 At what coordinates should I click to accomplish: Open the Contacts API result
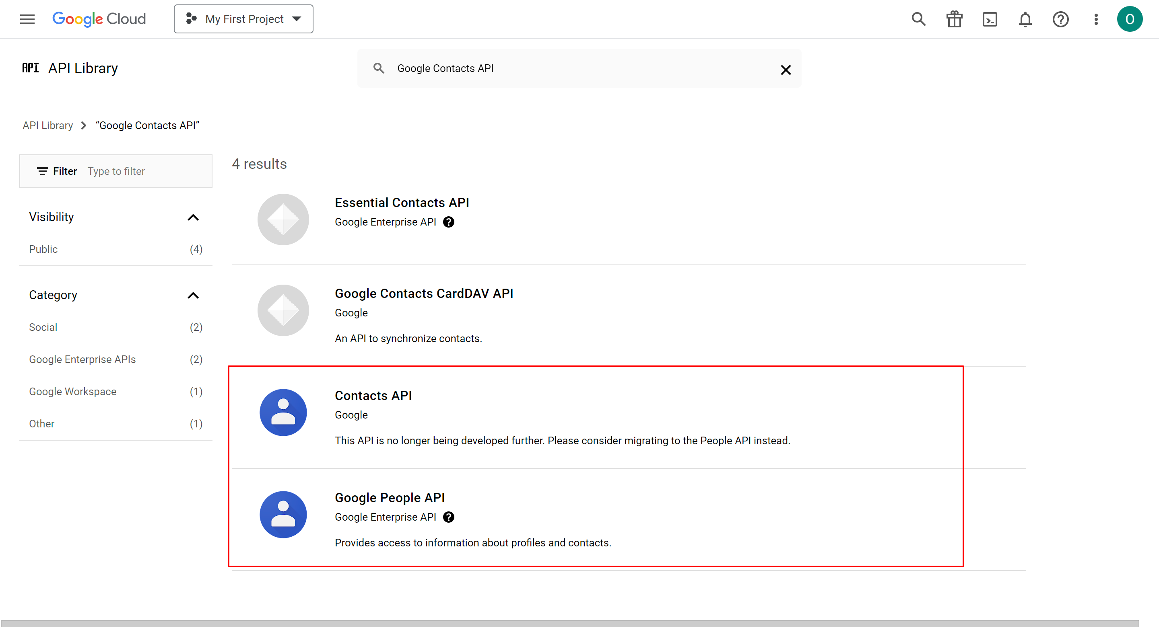[x=373, y=396]
